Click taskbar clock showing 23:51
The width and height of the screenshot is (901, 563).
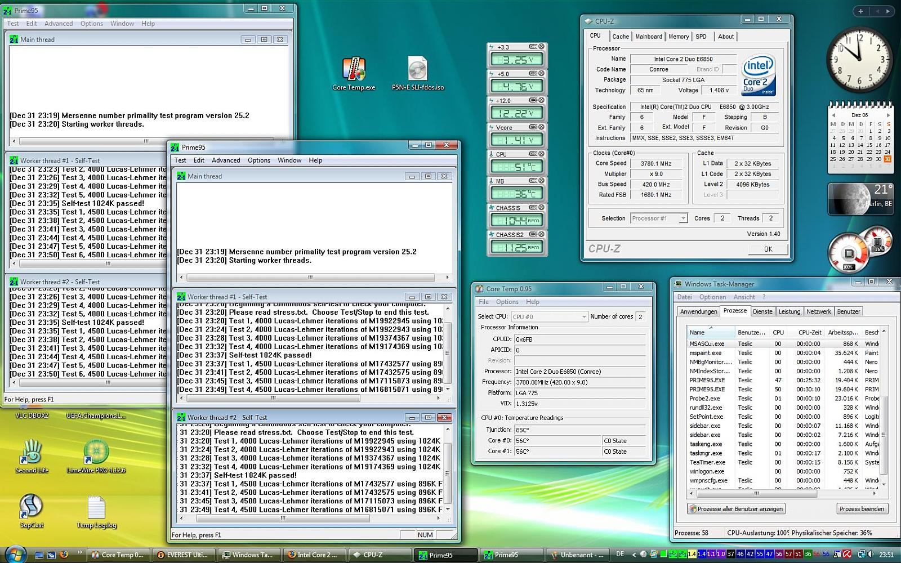(887, 555)
